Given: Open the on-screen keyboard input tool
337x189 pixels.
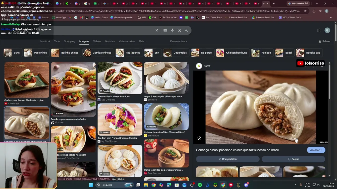Looking at the screenshot, I should pyautogui.click(x=165, y=30).
